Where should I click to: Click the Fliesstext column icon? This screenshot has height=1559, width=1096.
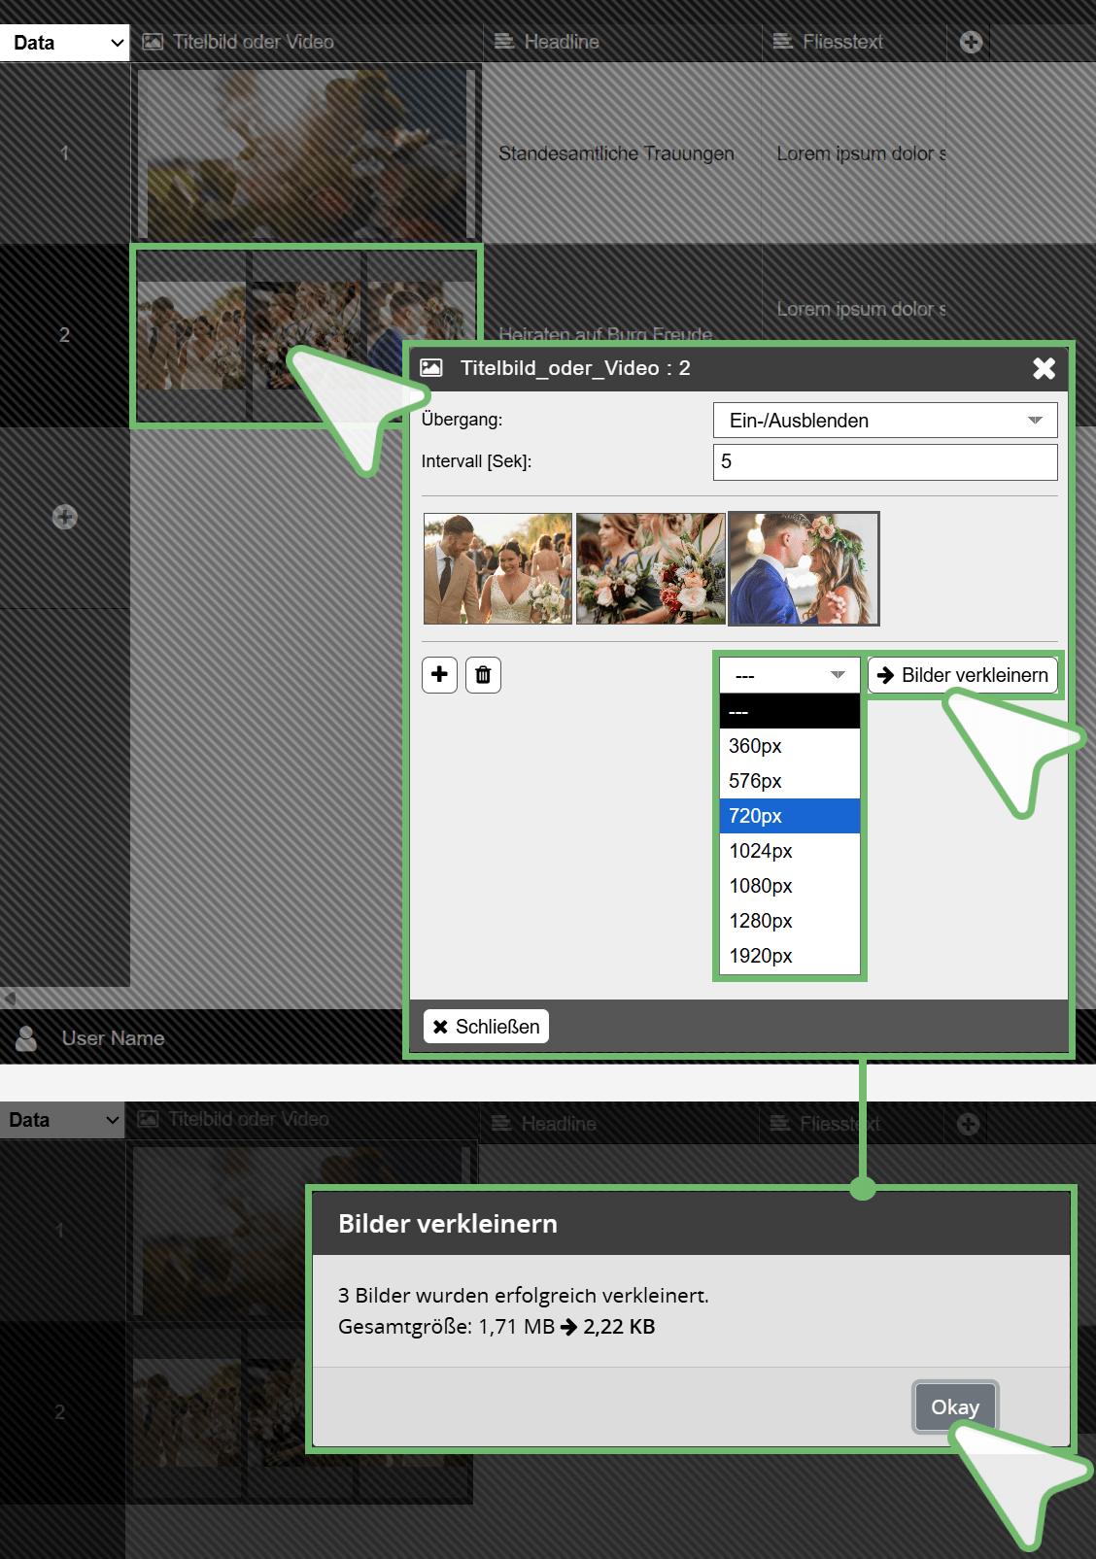point(782,42)
